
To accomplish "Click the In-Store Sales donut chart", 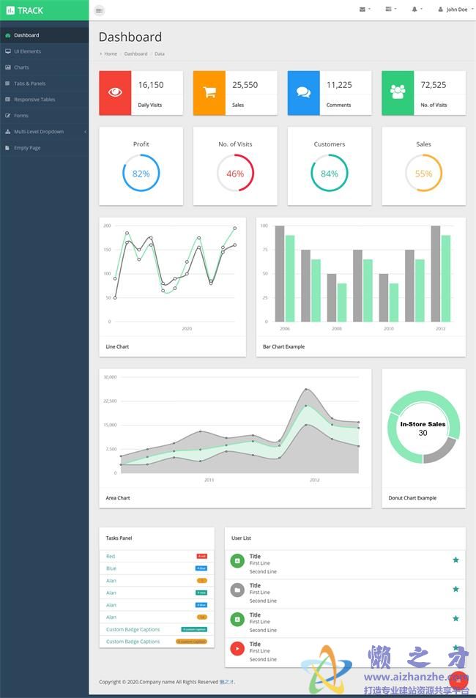I will [x=423, y=428].
